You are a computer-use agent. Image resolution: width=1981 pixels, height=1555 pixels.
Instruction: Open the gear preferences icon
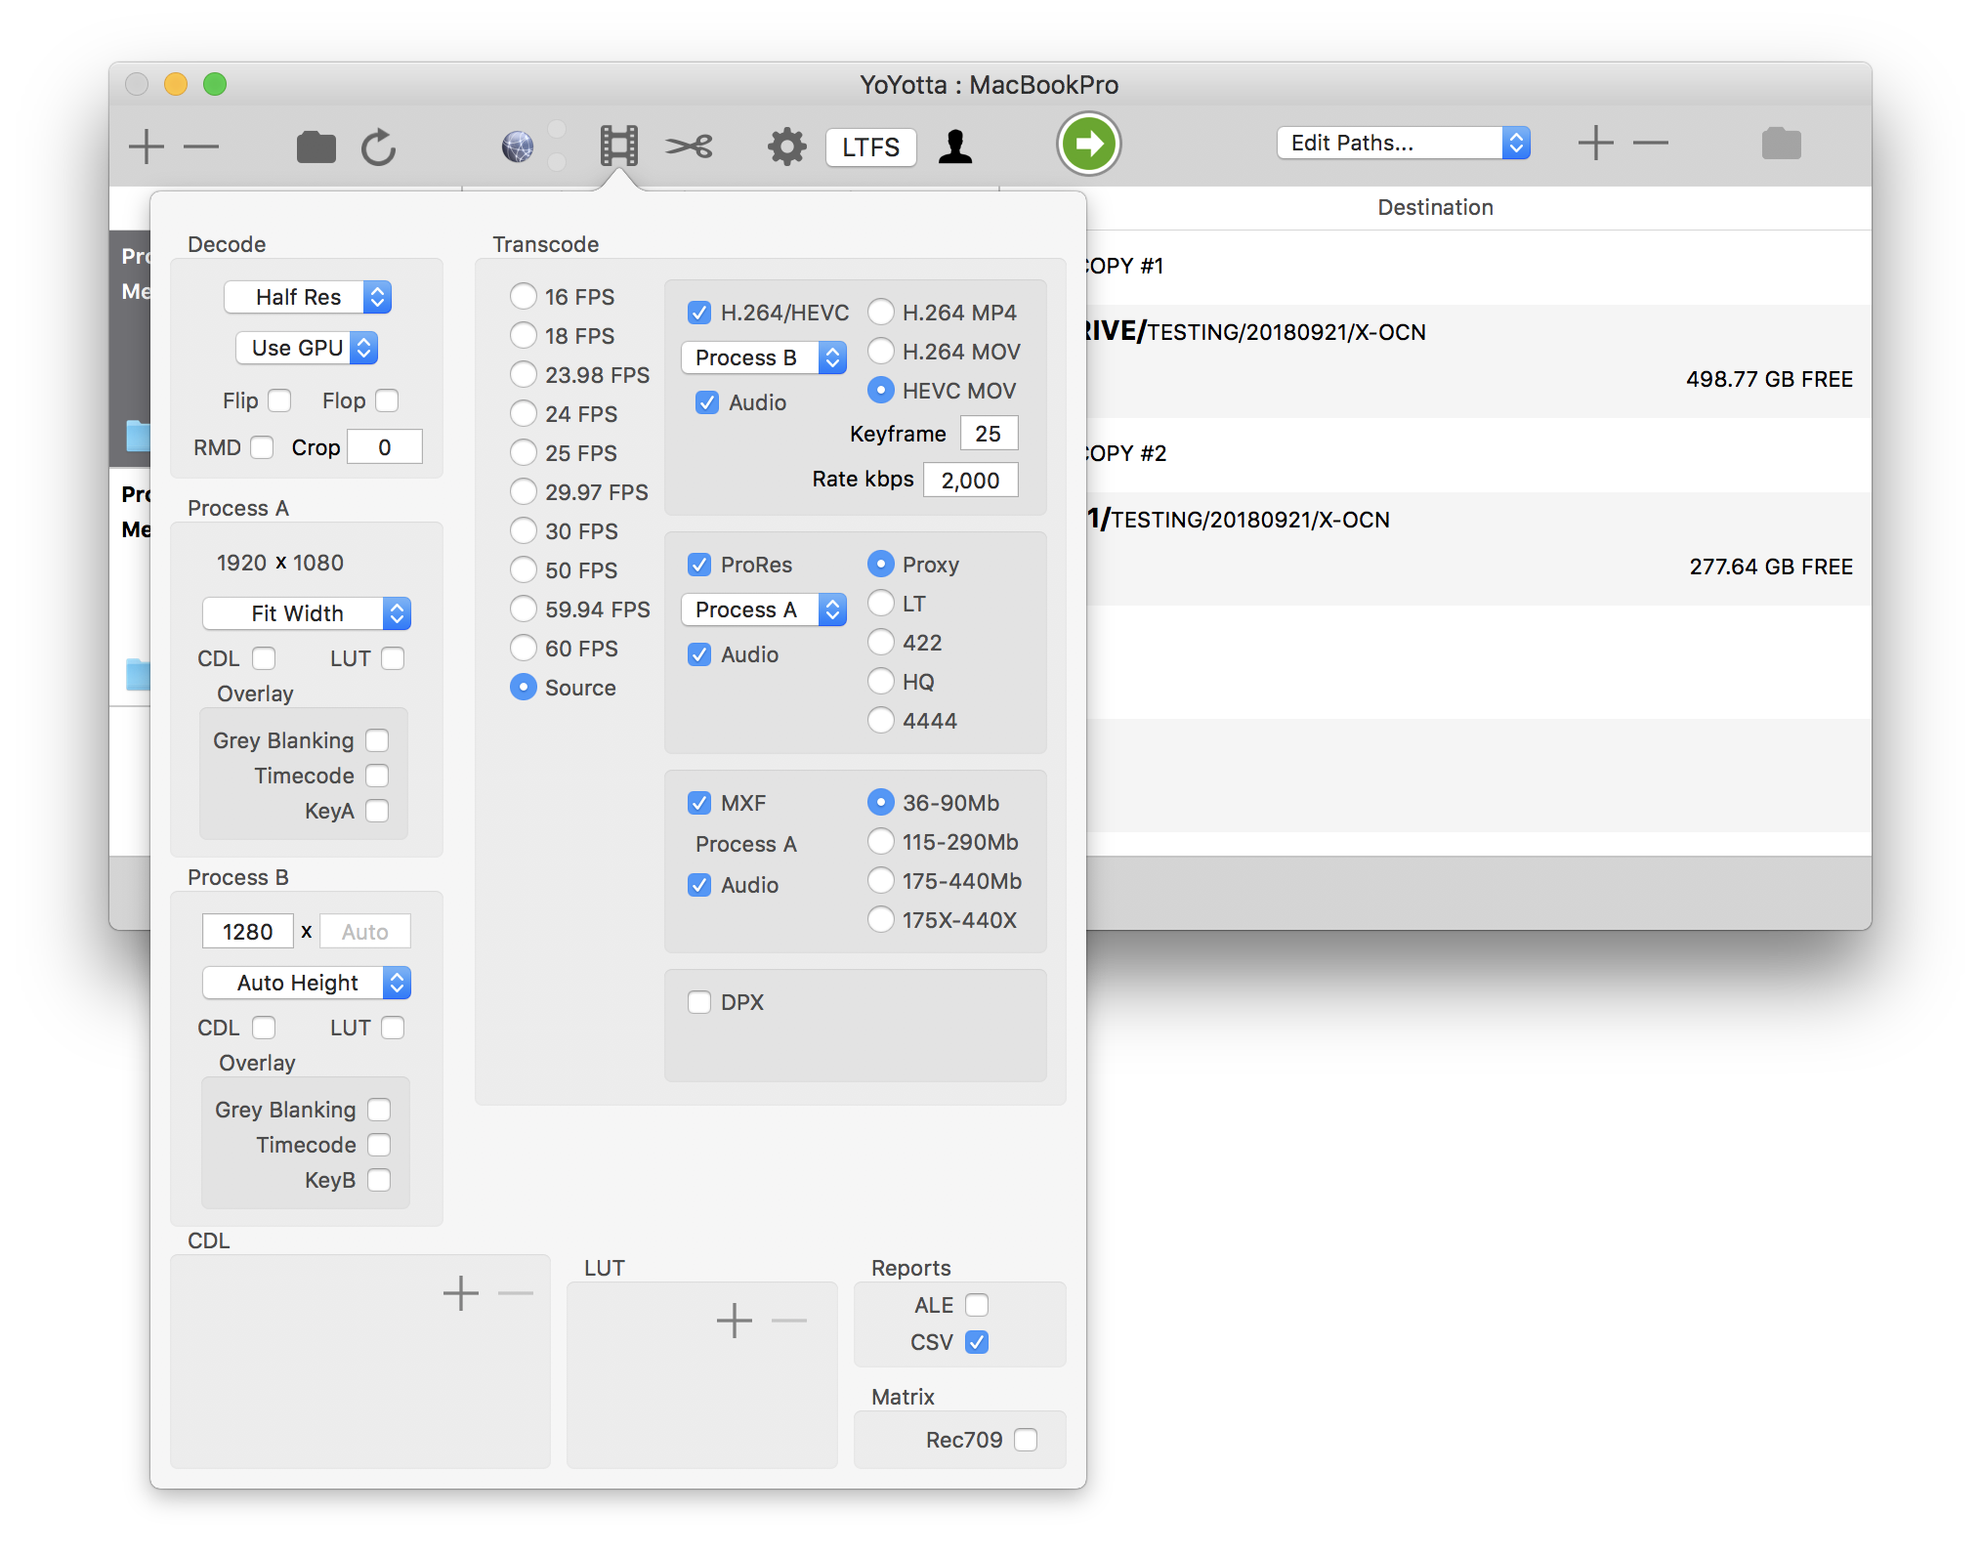(787, 147)
